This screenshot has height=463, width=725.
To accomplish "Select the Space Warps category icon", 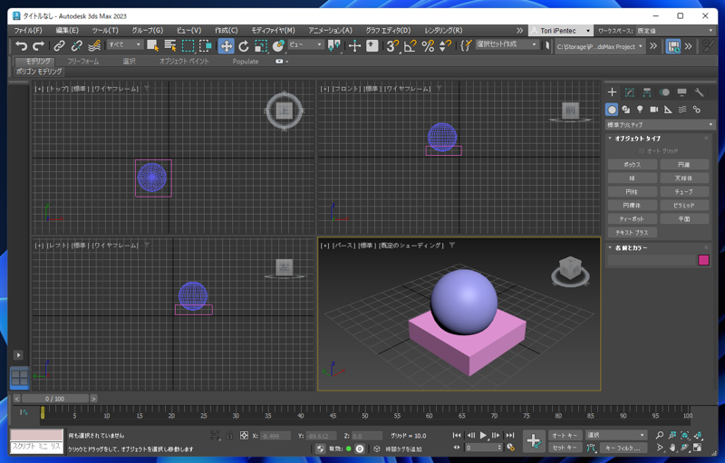I will pyautogui.click(x=682, y=110).
